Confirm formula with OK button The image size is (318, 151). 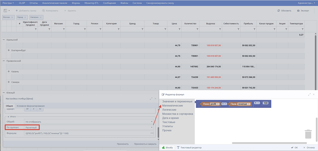coord(294,148)
